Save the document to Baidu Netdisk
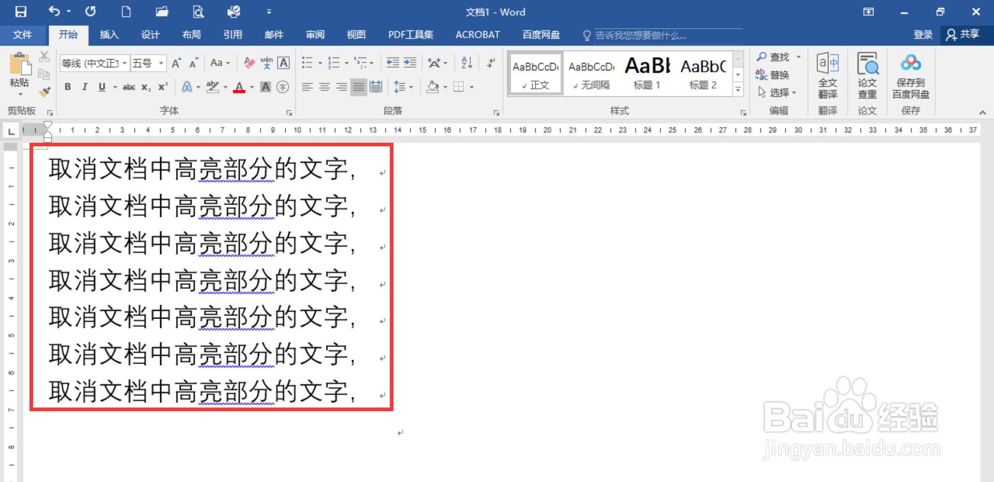Screen dimensions: 994x482 [911, 76]
